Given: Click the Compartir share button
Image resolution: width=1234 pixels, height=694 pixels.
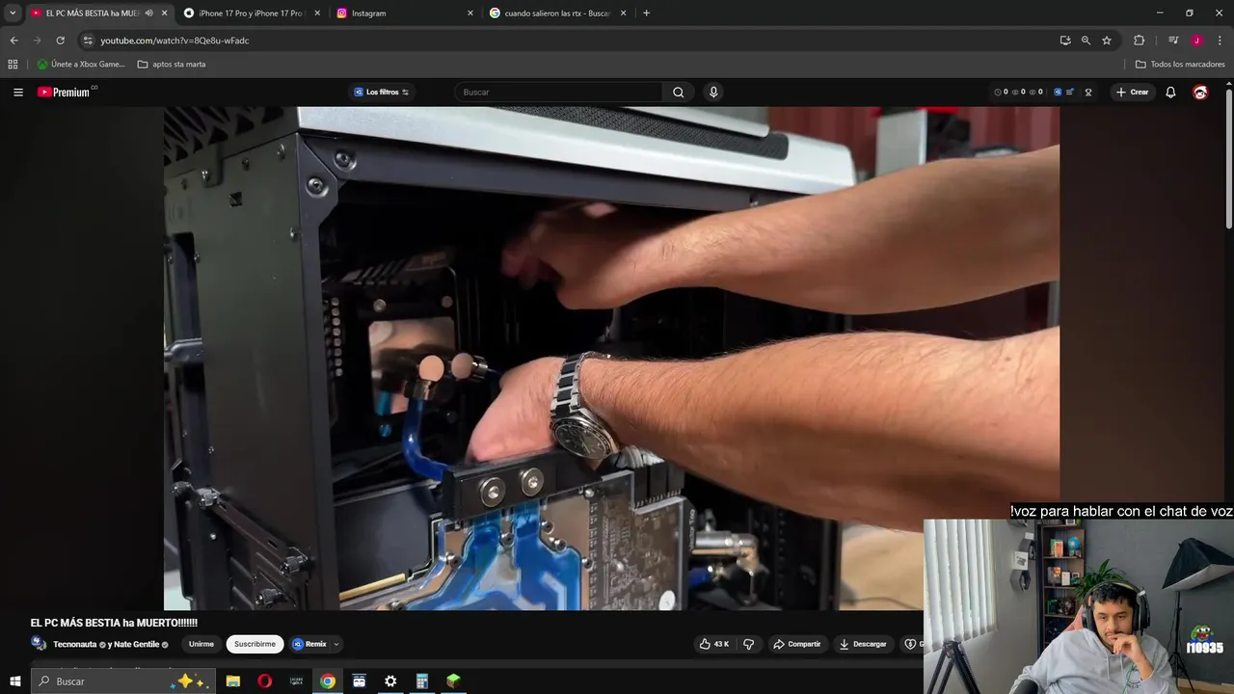Looking at the screenshot, I should (796, 644).
